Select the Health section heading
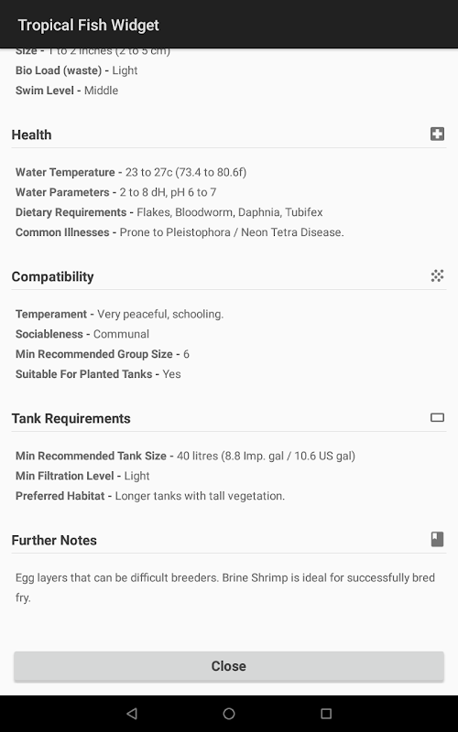 [31, 135]
